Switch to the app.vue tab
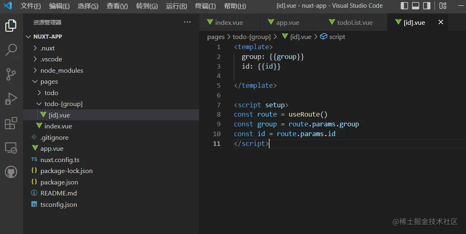 [290, 22]
